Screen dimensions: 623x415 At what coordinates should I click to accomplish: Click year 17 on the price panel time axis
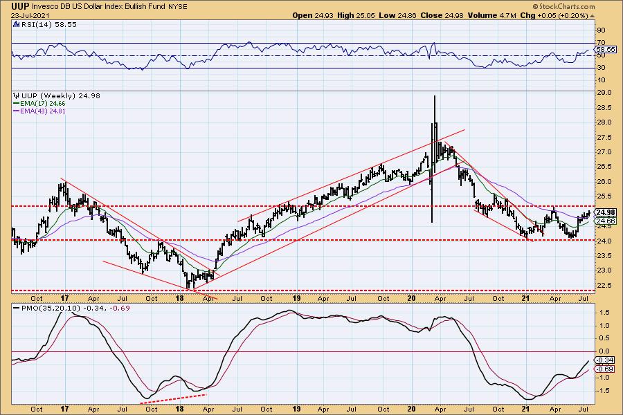[65, 299]
